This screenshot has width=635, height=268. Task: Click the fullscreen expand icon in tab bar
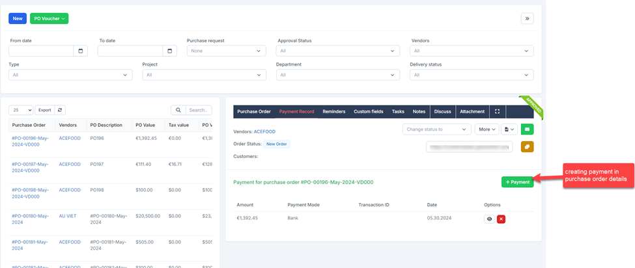point(497,112)
